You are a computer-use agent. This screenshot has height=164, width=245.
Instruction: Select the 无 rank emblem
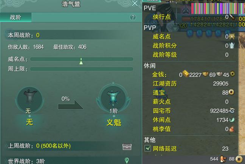tap(29, 100)
